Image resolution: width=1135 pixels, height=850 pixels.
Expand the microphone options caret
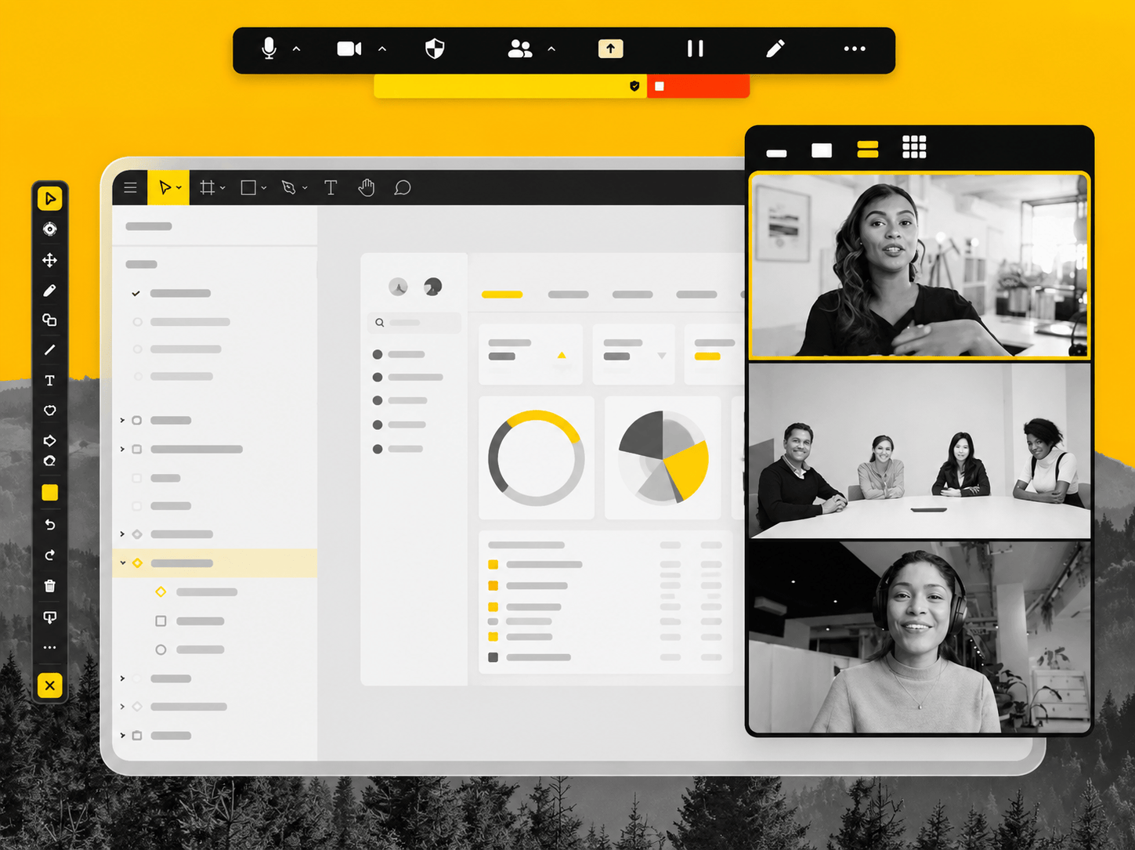tap(296, 49)
